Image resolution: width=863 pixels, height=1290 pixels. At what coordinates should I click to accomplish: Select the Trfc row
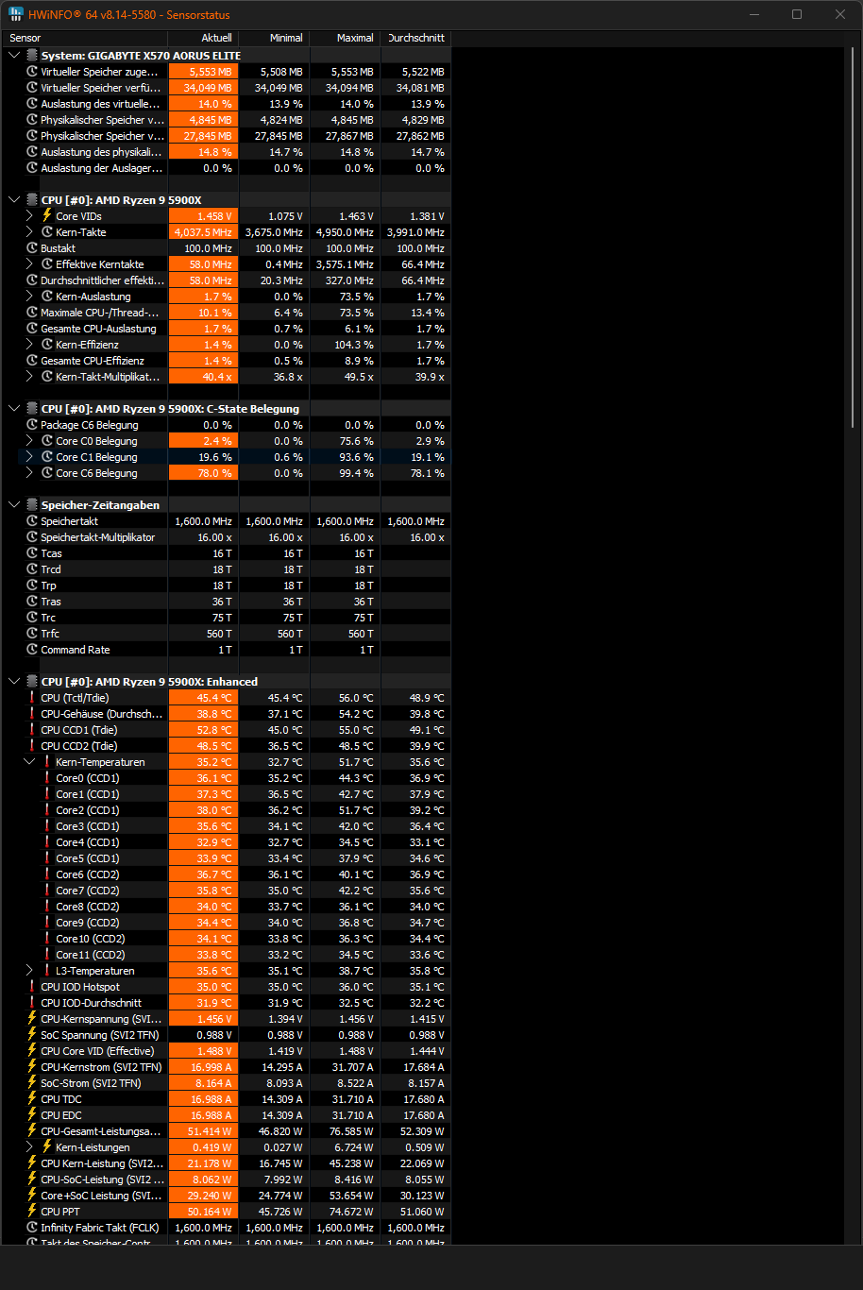(x=226, y=634)
